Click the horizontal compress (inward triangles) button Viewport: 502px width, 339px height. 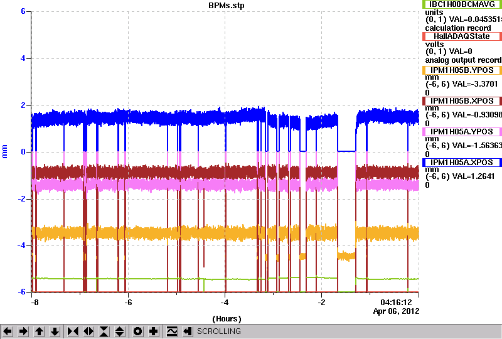73,331
